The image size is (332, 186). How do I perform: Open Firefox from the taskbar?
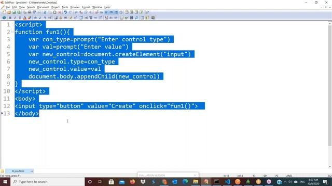pos(132,181)
